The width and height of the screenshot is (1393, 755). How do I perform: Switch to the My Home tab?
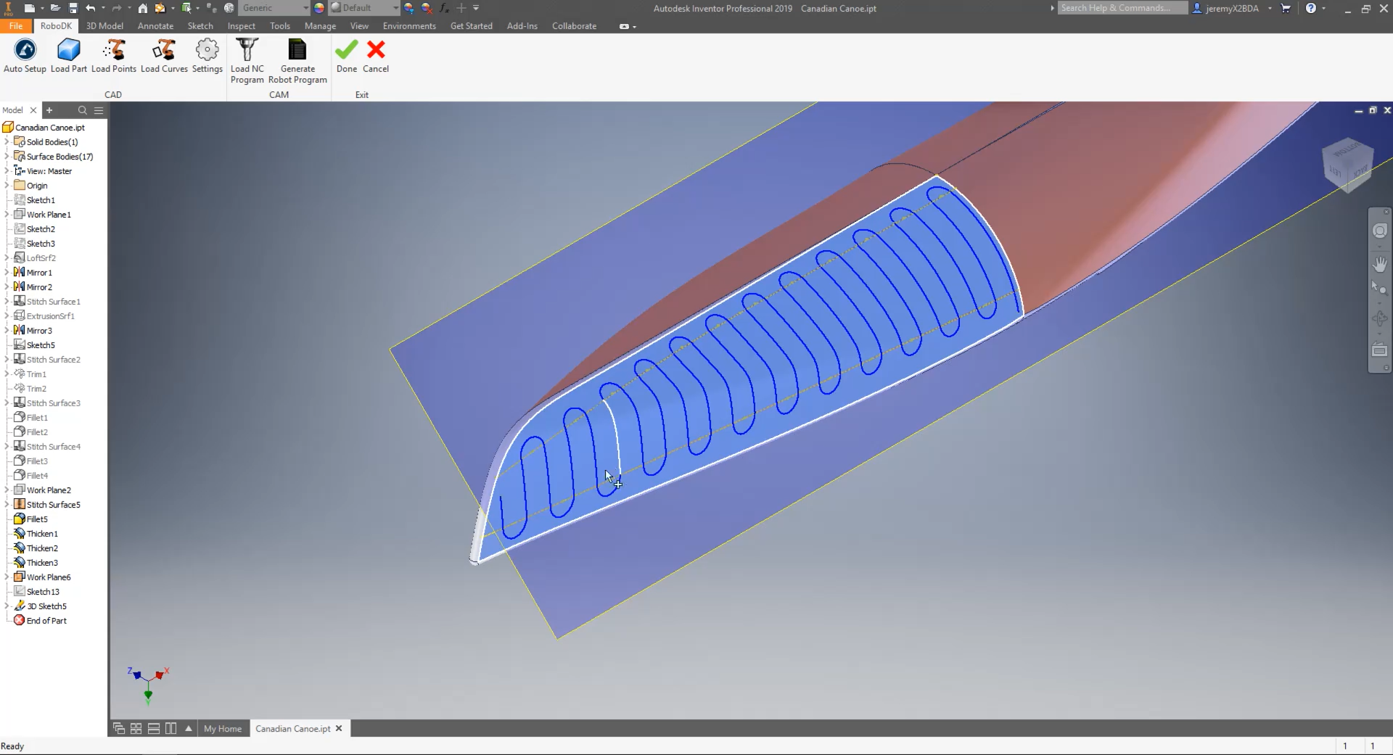223,729
